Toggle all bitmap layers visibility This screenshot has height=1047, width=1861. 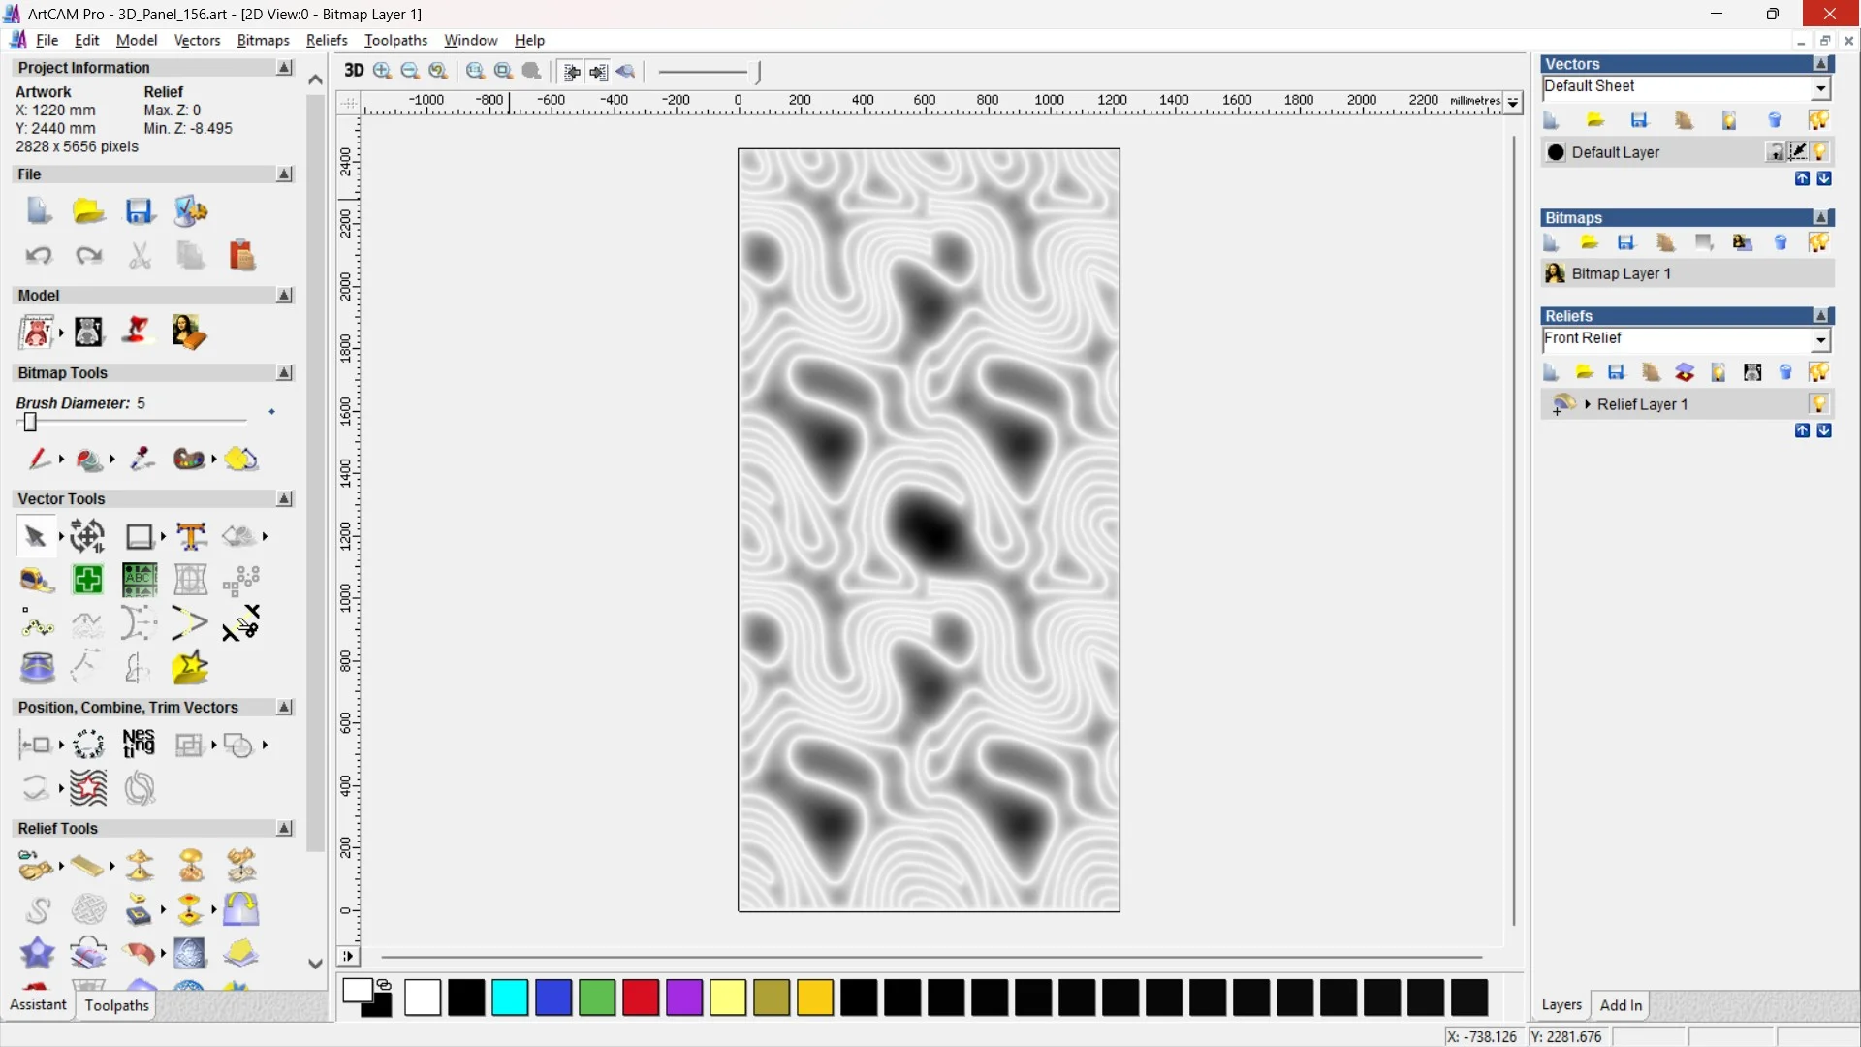pos(1818,242)
